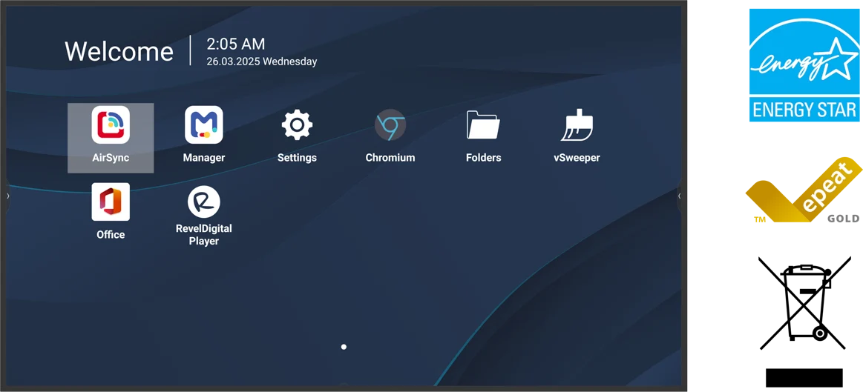The image size is (863, 392).
Task: Click the 2:05 AM clock display
Action: [x=235, y=44]
